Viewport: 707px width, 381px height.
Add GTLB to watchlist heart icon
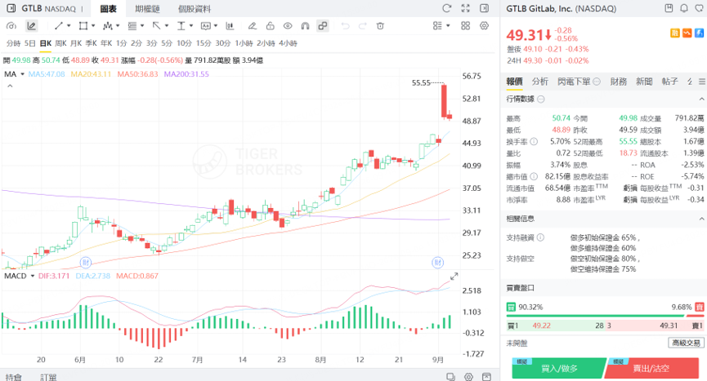coord(700,8)
